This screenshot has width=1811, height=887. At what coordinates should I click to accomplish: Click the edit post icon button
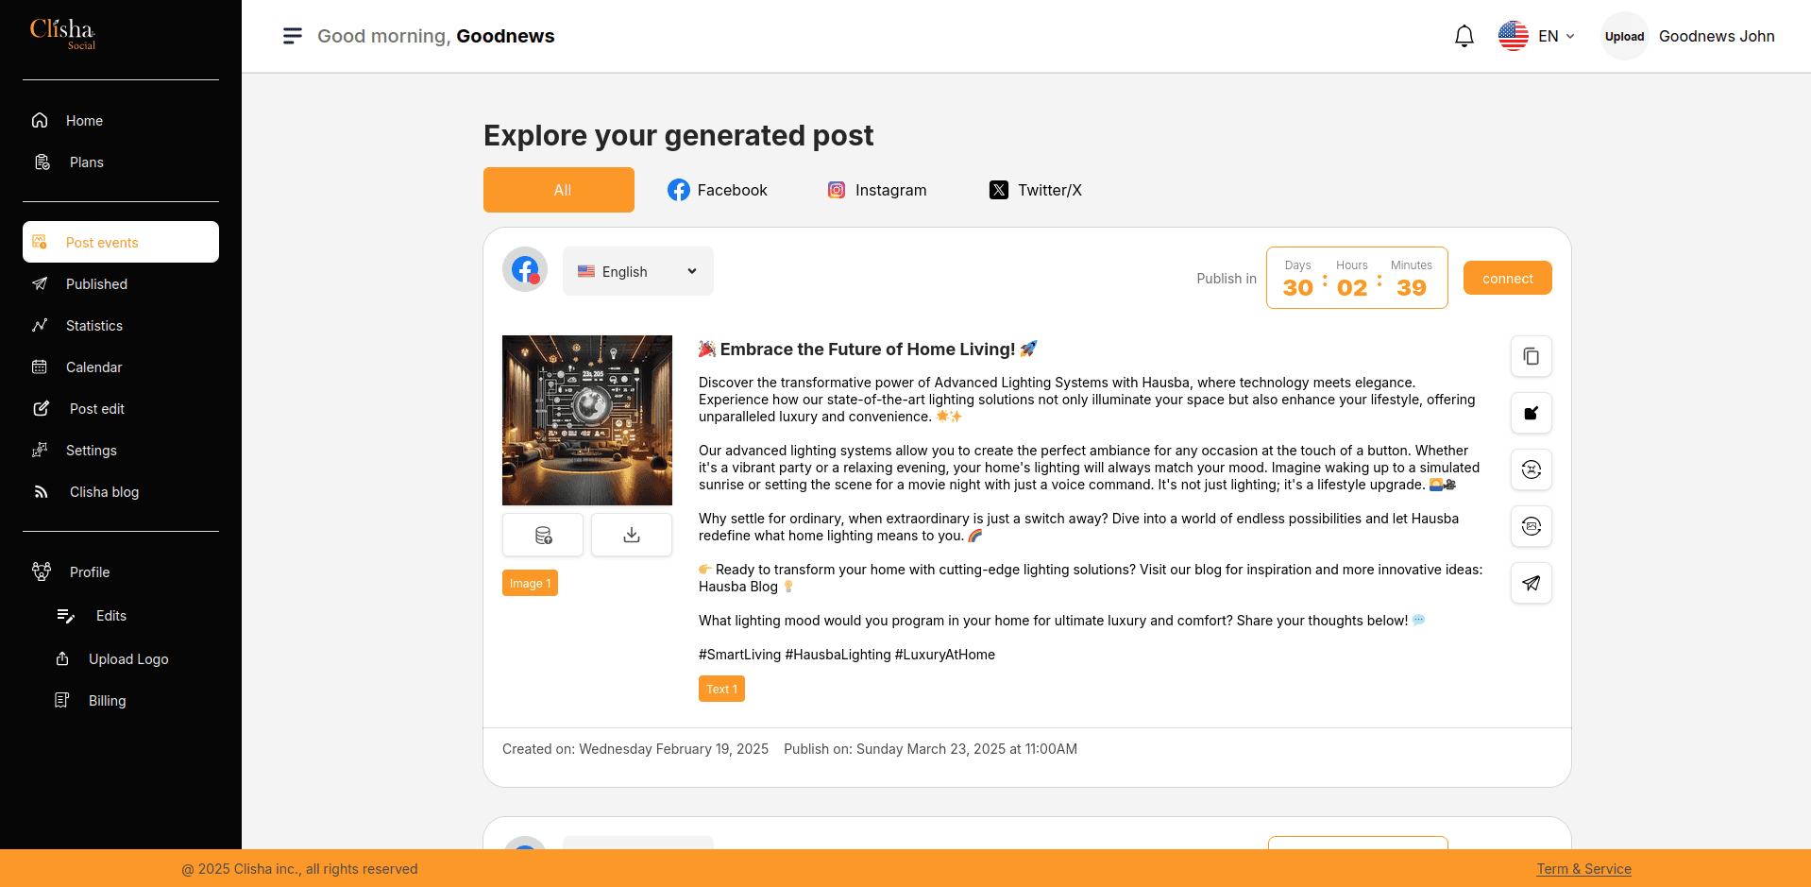click(x=1531, y=413)
